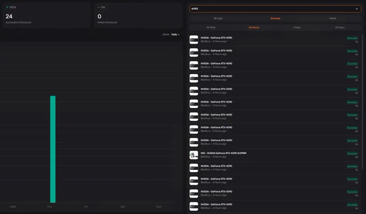Click Success badge on MSI SUPRIM row
The image size is (366, 214).
click(352, 153)
